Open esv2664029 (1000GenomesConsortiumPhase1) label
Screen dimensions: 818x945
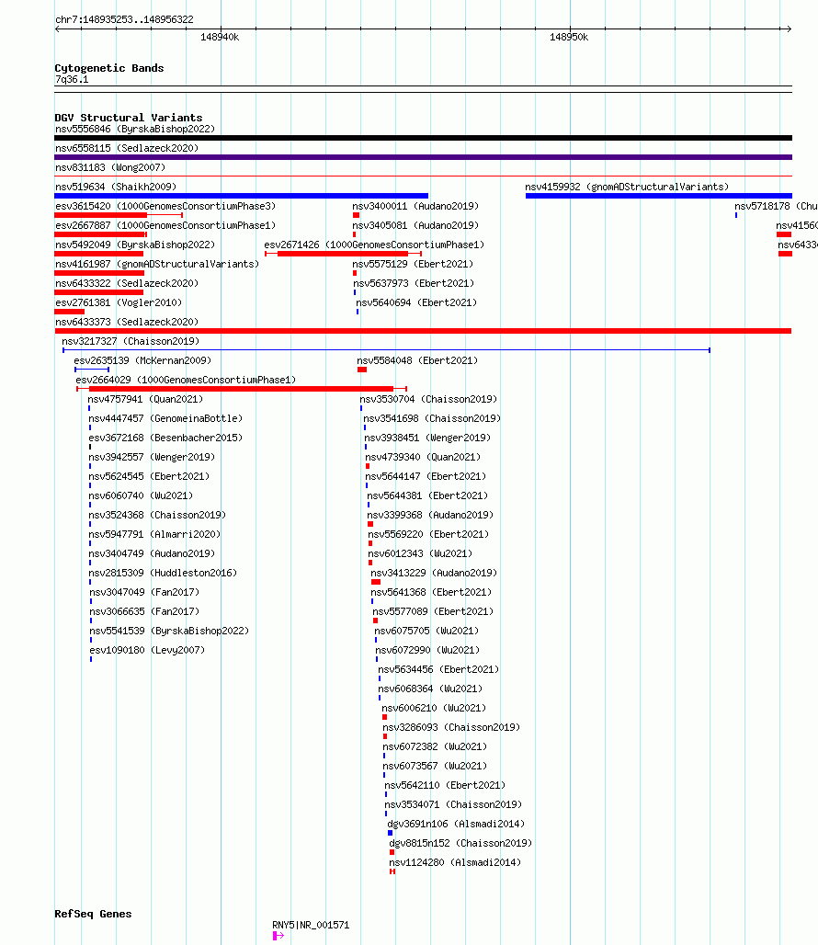(186, 380)
